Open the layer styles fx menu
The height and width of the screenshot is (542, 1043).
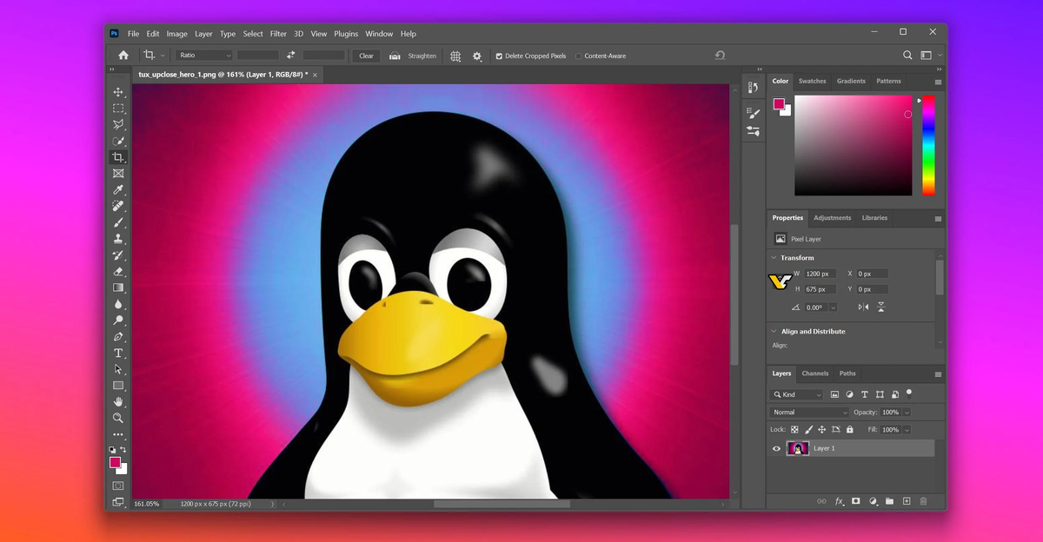pyautogui.click(x=838, y=501)
